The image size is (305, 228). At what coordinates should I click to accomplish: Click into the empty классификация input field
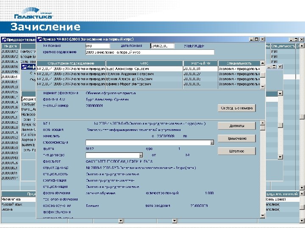coord(148,143)
